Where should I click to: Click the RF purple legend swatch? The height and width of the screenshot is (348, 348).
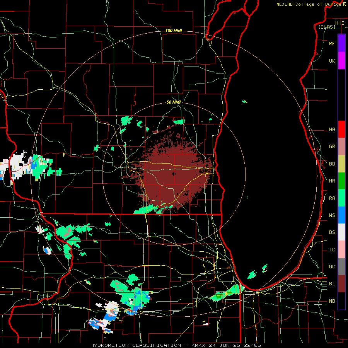coord(341,43)
